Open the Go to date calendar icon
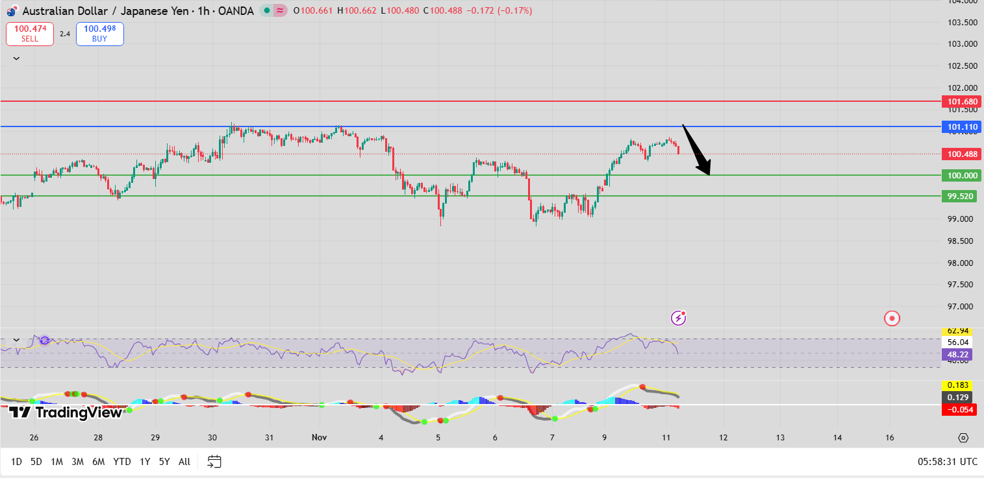Screen dimensions: 984x478 click(x=214, y=461)
